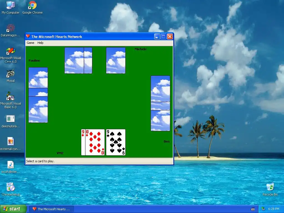
Task: Select the Mypal browser shortcut
Action: coord(11,76)
